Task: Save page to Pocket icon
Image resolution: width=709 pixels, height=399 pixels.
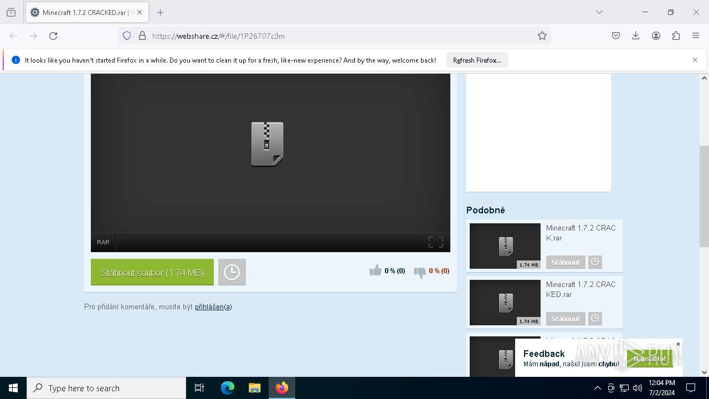Action: tap(616, 36)
